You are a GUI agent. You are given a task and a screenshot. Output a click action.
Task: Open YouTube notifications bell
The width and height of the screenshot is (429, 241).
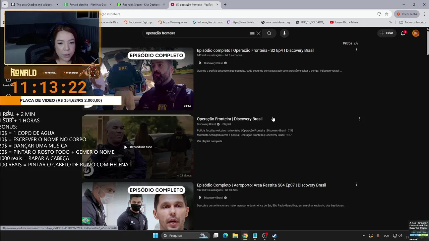pyautogui.click(x=403, y=33)
